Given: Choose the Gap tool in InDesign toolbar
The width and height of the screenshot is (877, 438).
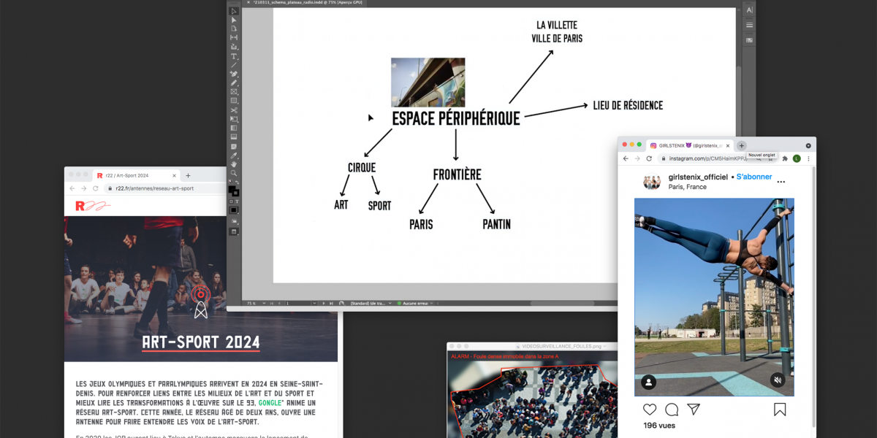Looking at the screenshot, I should tap(234, 38).
